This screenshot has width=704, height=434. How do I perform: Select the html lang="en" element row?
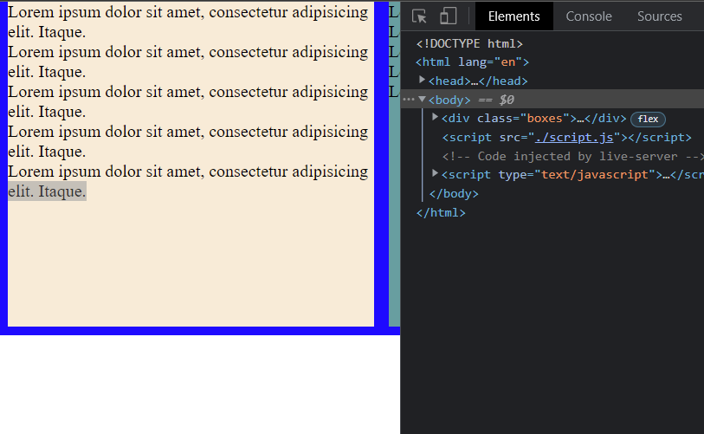pyautogui.click(x=472, y=62)
